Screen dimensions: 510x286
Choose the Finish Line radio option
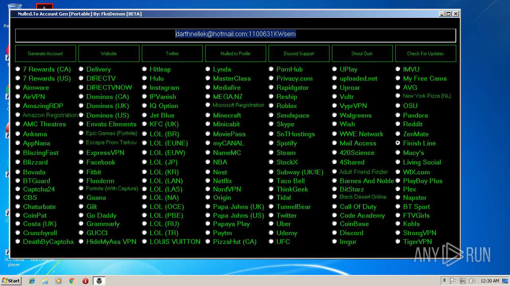pos(398,143)
